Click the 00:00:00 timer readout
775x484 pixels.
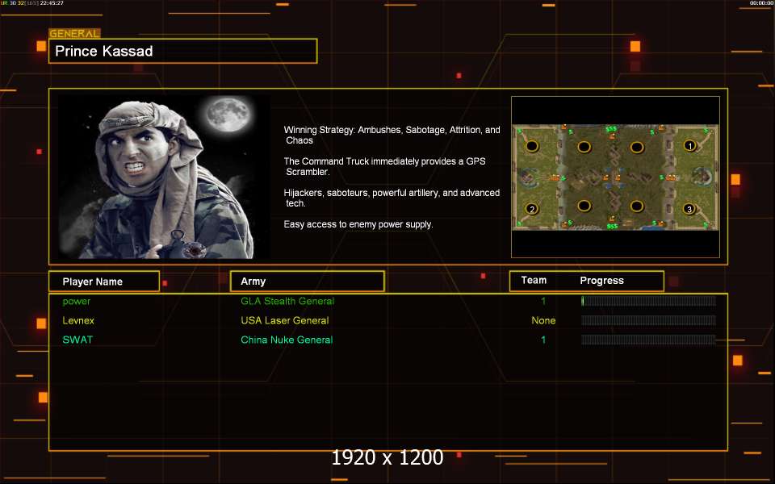[761, 3]
